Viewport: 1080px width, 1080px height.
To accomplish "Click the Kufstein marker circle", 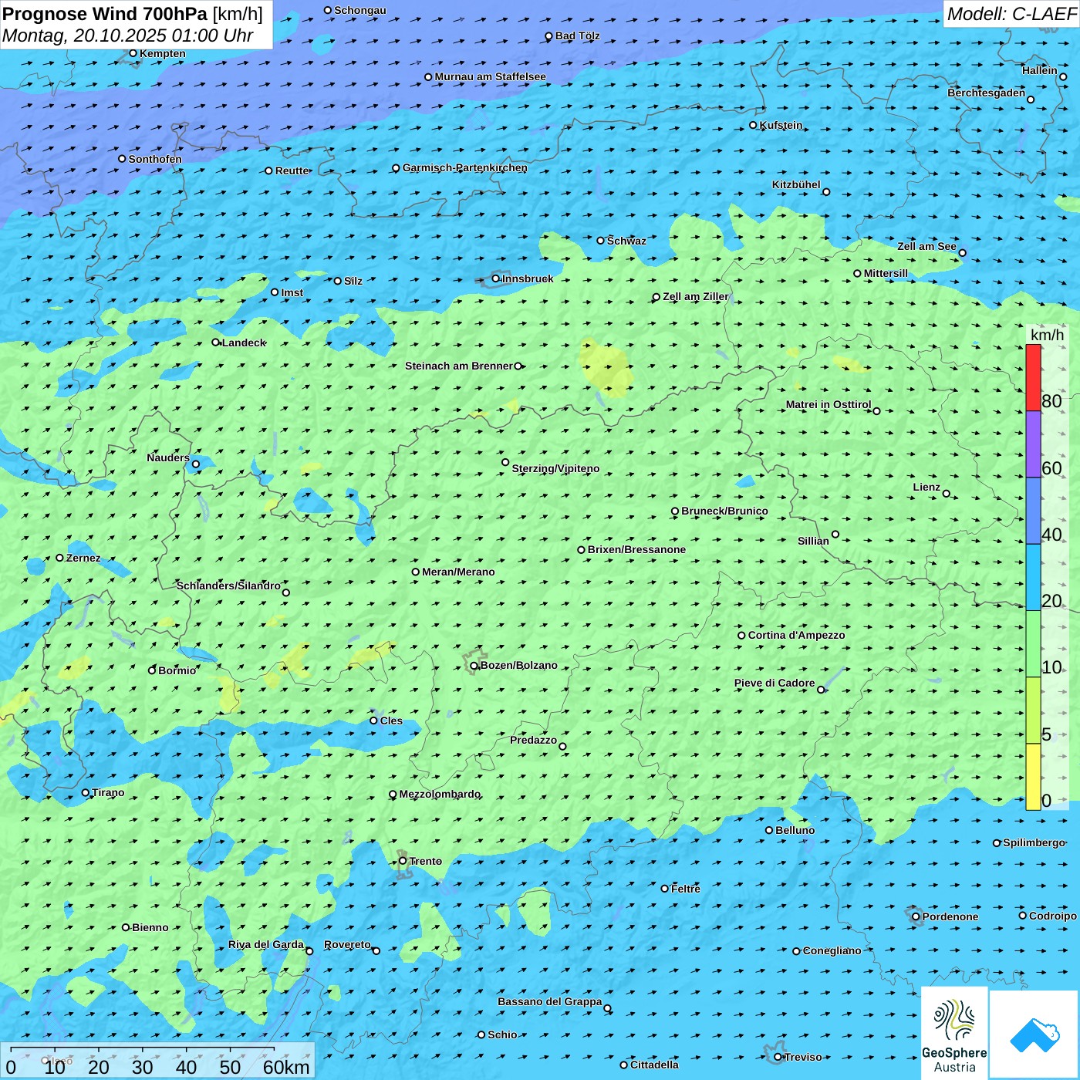I will 754,125.
